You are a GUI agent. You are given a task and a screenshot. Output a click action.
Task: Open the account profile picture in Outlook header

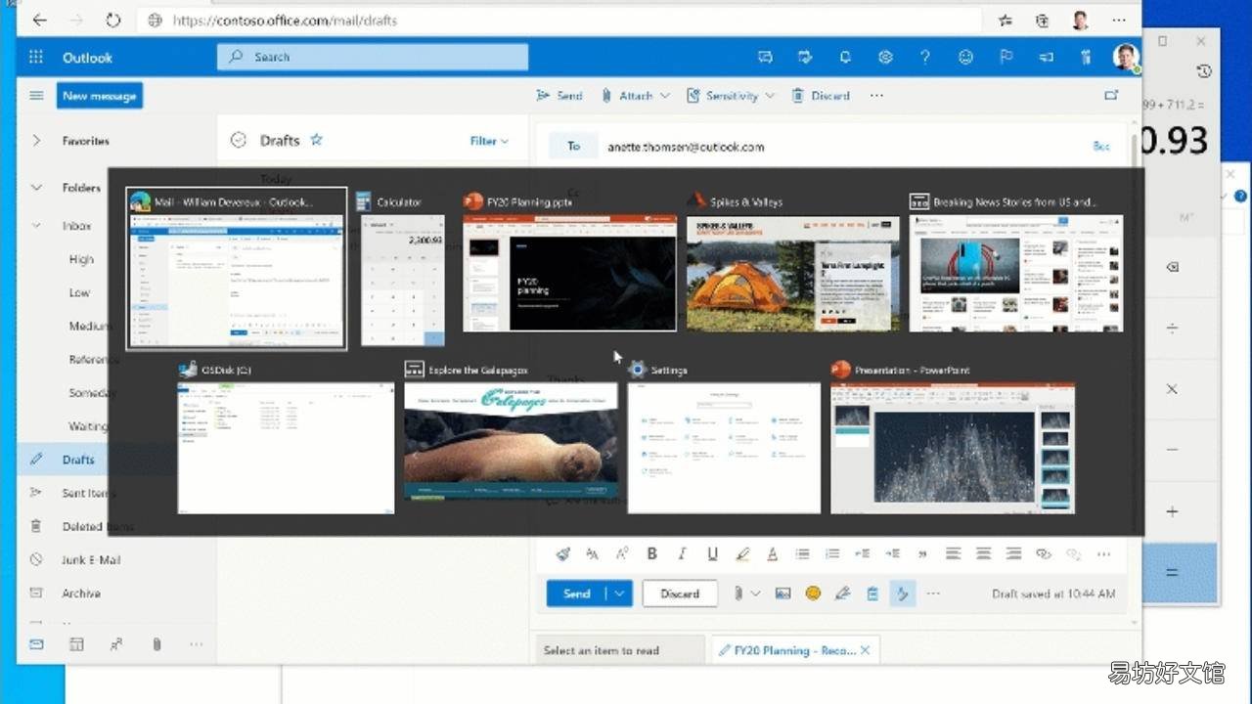[1125, 57]
